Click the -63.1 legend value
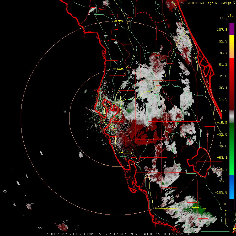This screenshot has width=236, height=236. 222,158
